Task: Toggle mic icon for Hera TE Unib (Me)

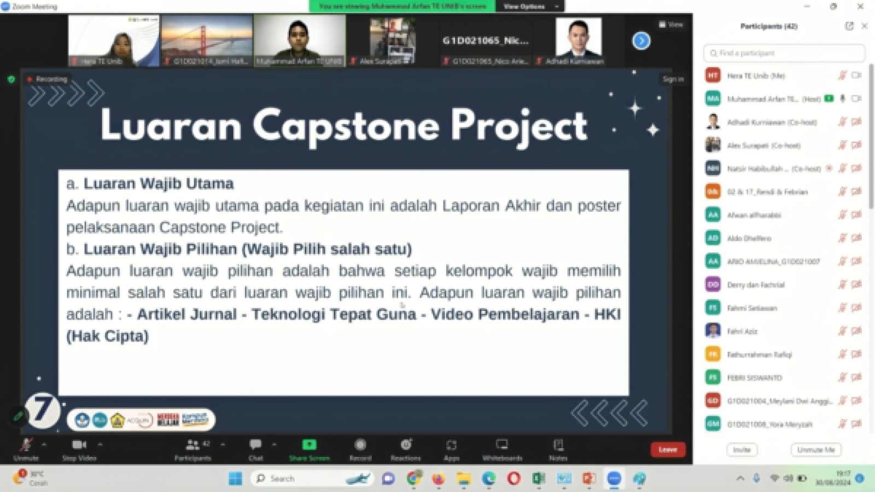Action: point(842,76)
